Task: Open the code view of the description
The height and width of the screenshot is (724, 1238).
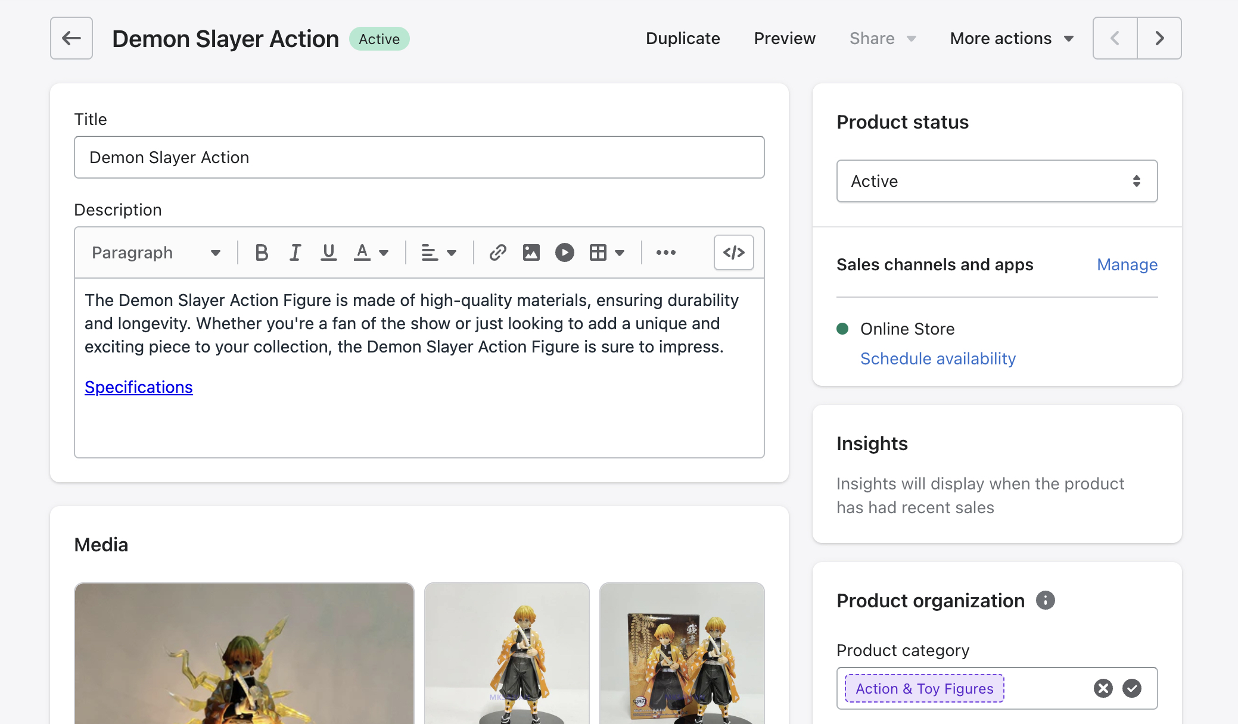Action: pyautogui.click(x=733, y=252)
